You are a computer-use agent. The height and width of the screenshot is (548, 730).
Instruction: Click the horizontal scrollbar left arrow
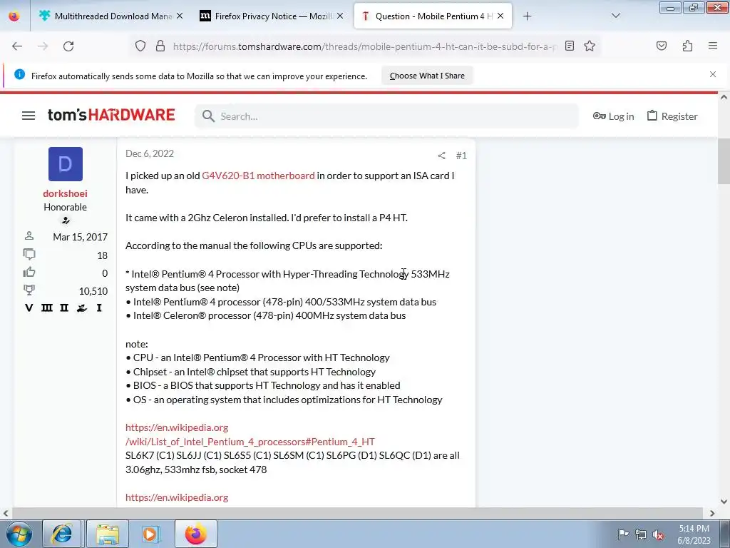(x=6, y=513)
